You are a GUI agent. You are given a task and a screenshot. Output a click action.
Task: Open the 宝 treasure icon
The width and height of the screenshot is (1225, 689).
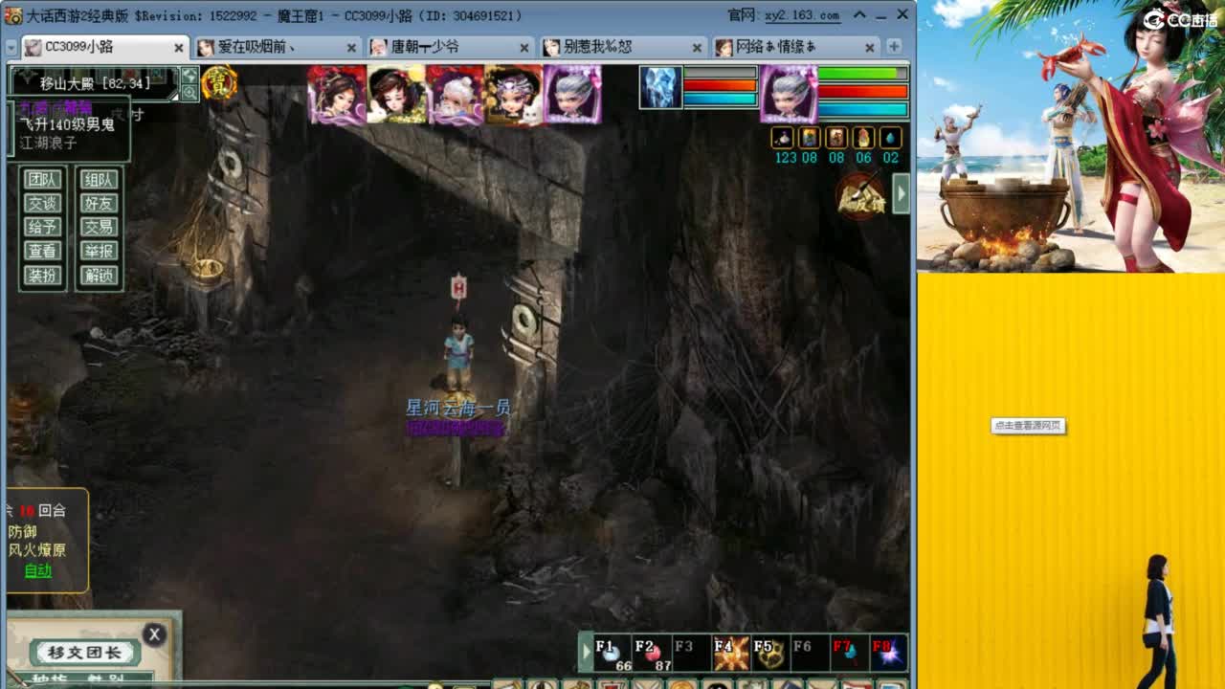coord(219,83)
